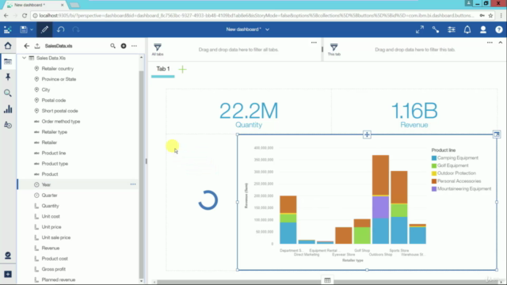Select Product type field
This screenshot has width=507, height=285.
click(55, 164)
